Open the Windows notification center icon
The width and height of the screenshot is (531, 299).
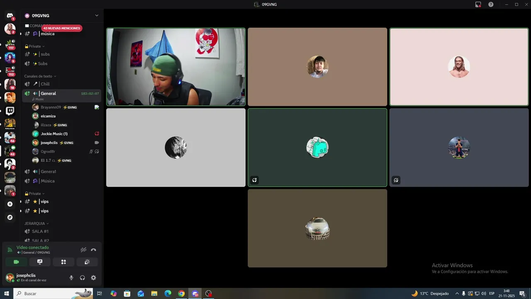click(523, 294)
